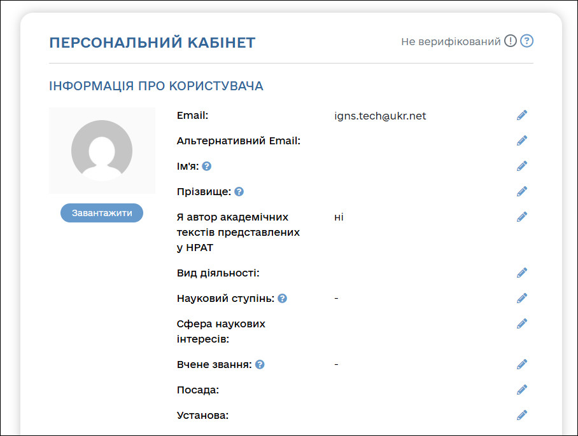Click the Альтернативний Email label

[239, 141]
